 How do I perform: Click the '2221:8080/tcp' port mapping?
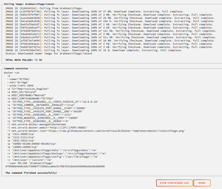21,134
